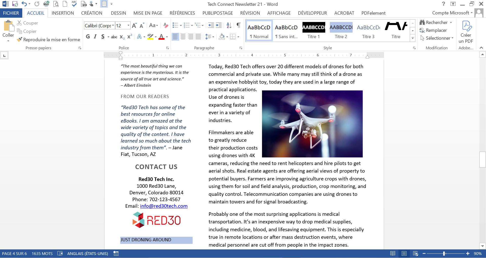Open Paragraphe dialog launcher
This screenshot has height=258, width=486.
click(x=241, y=48)
